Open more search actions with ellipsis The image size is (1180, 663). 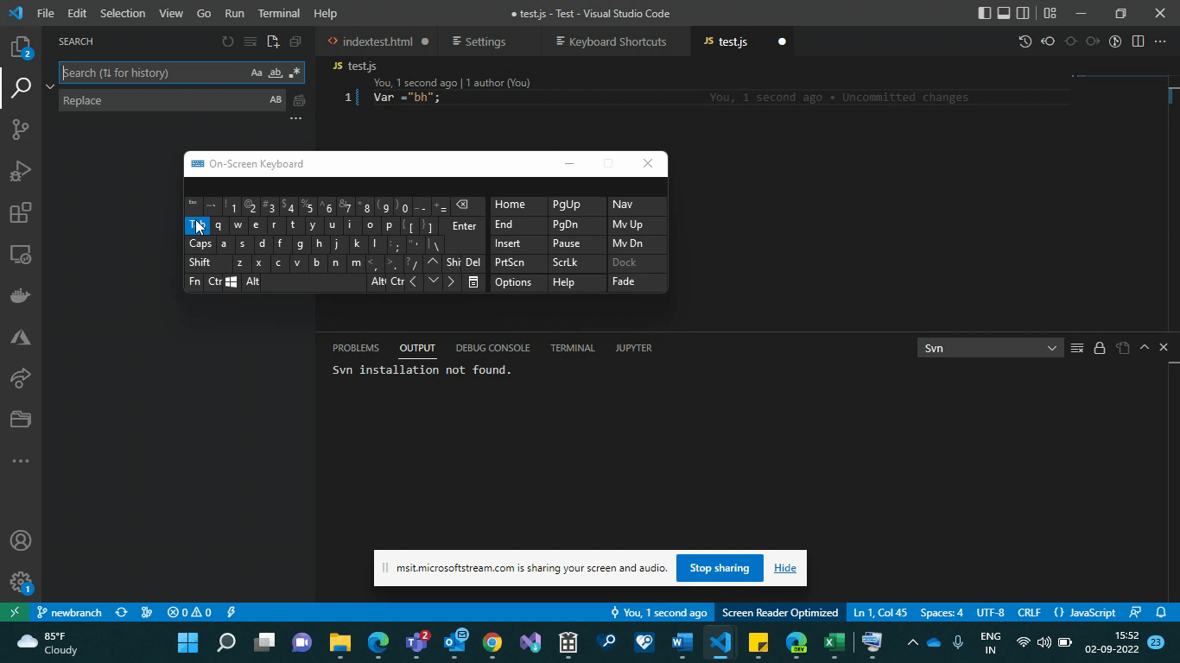tap(295, 118)
